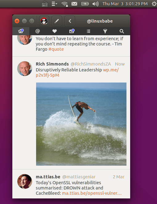Follow the wp.me/p2v3fj-5pM link
The height and width of the screenshot is (204, 157).
pyautogui.click(x=77, y=72)
